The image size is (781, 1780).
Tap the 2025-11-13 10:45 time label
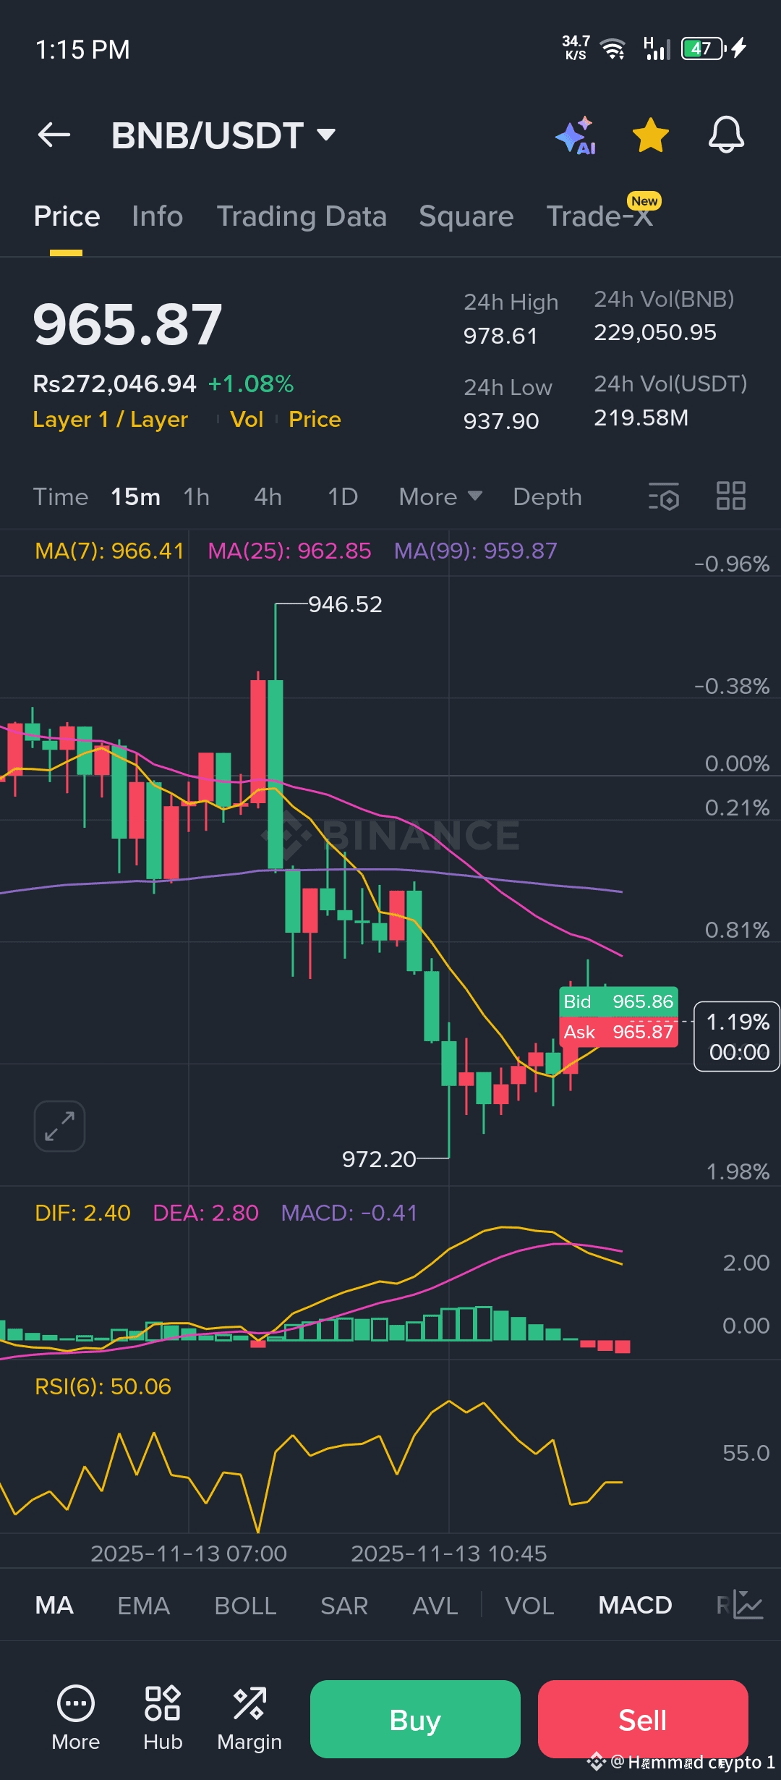448,1554
